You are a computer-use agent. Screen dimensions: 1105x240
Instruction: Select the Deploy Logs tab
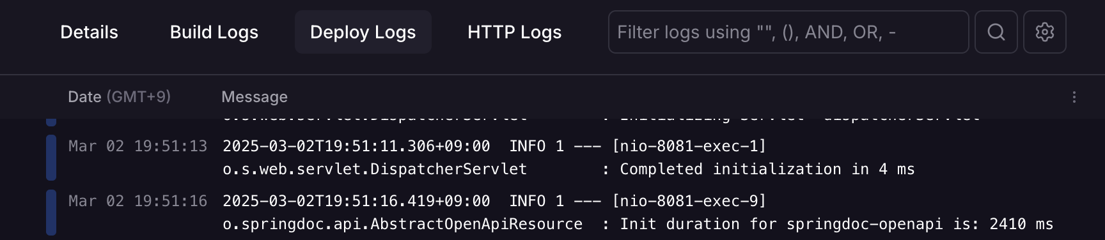coord(363,32)
